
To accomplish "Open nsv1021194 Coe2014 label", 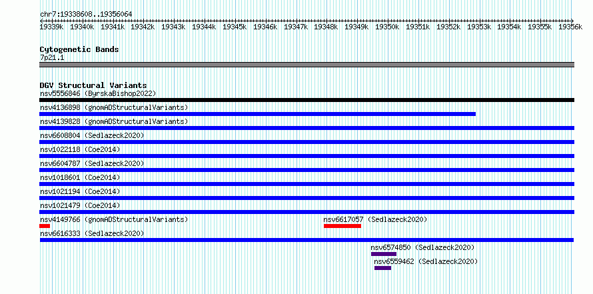I will [x=80, y=191].
